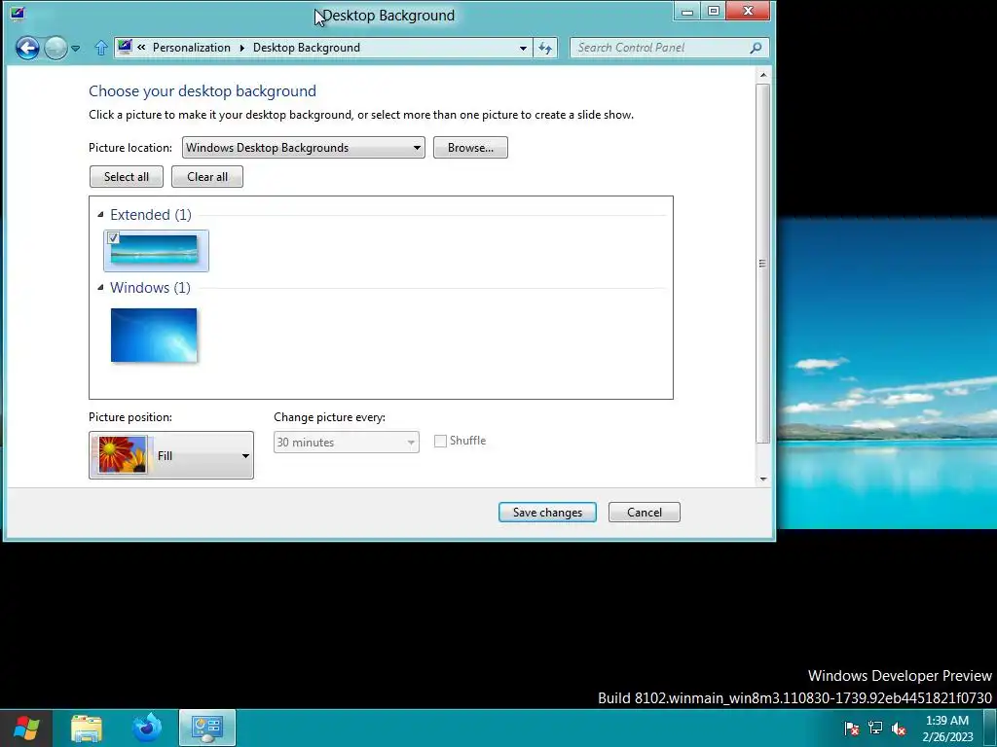The image size is (997, 747).
Task: Click Clear all button
Action: 207,177
